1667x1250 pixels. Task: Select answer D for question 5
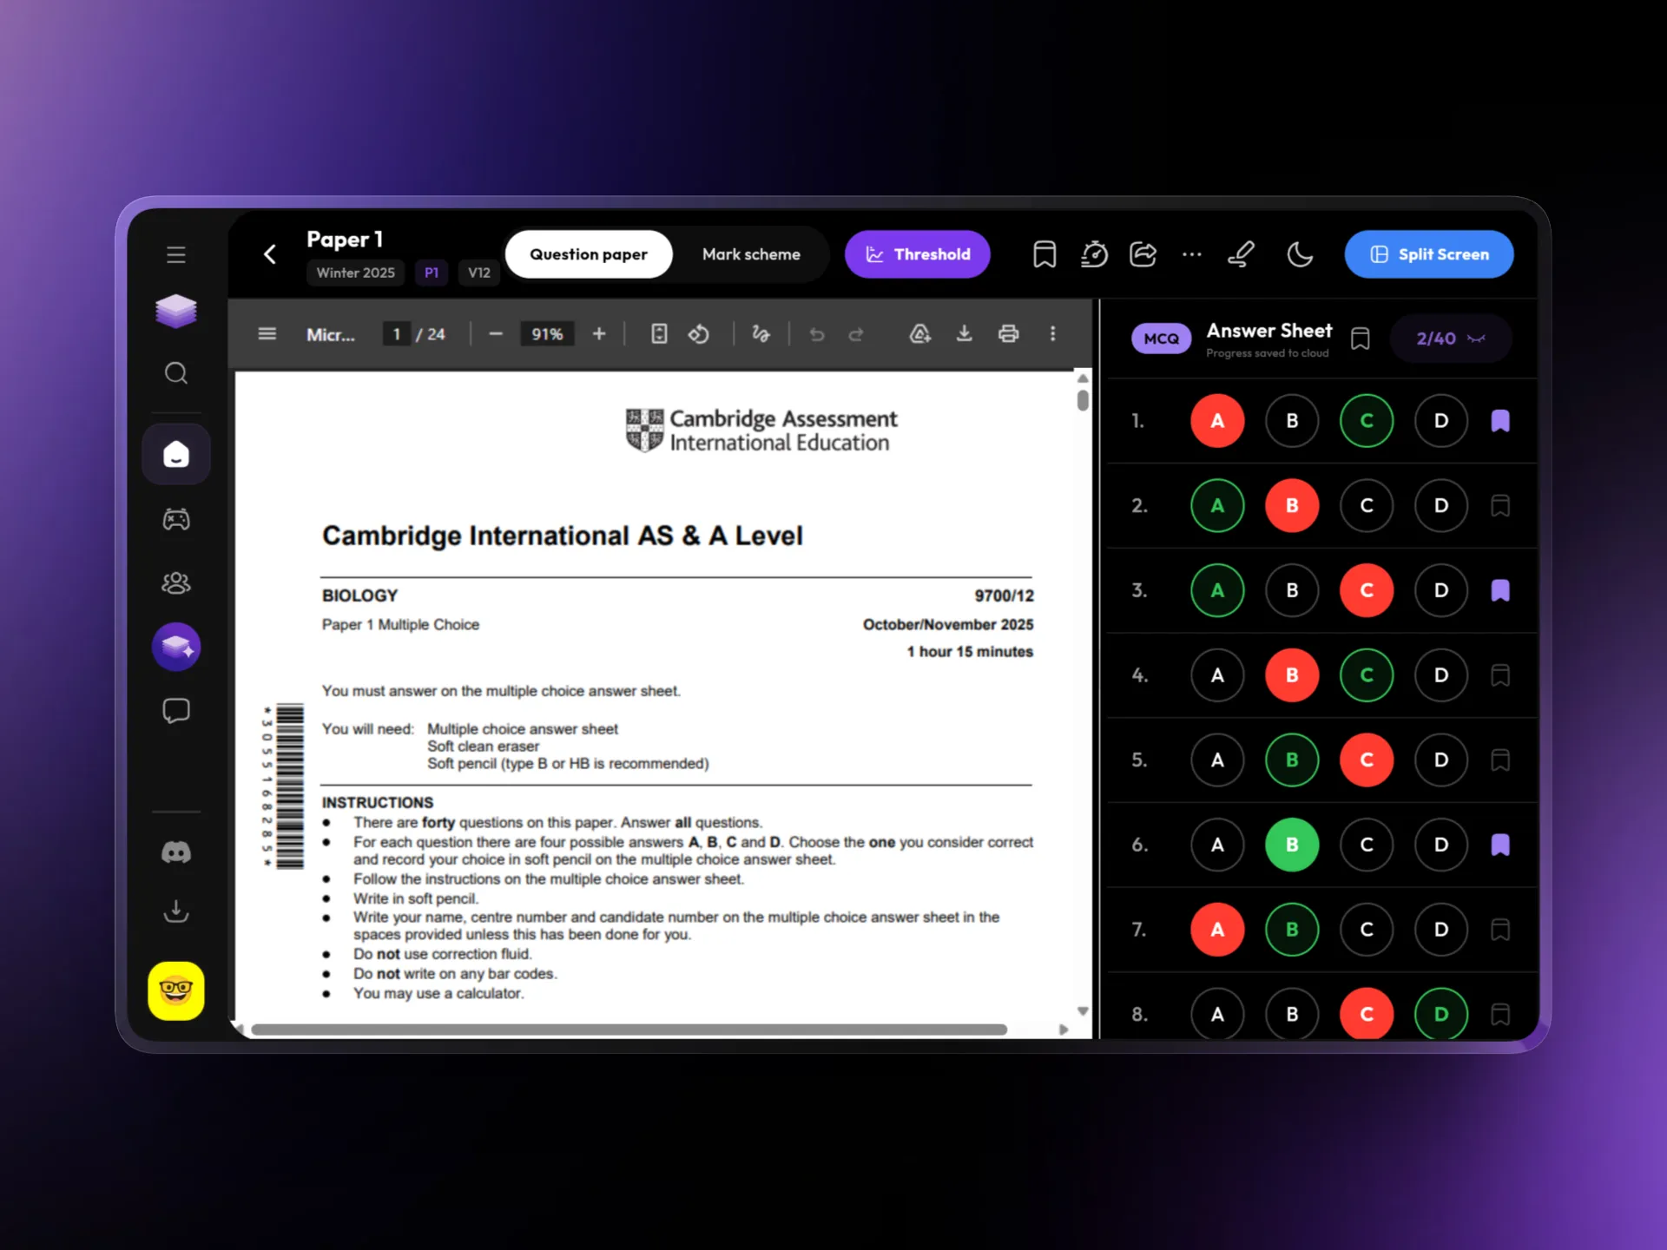pyautogui.click(x=1441, y=760)
